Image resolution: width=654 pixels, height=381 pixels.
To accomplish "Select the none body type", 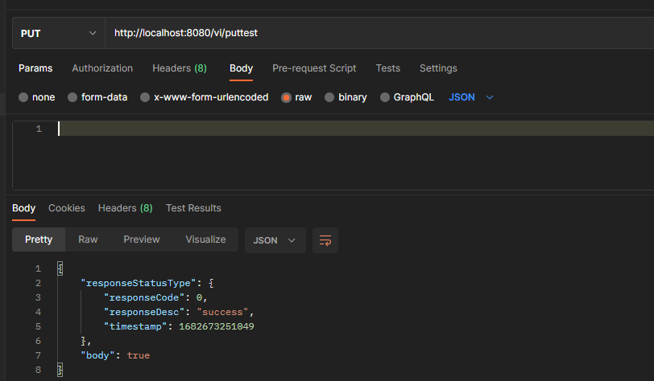I will pyautogui.click(x=37, y=97).
